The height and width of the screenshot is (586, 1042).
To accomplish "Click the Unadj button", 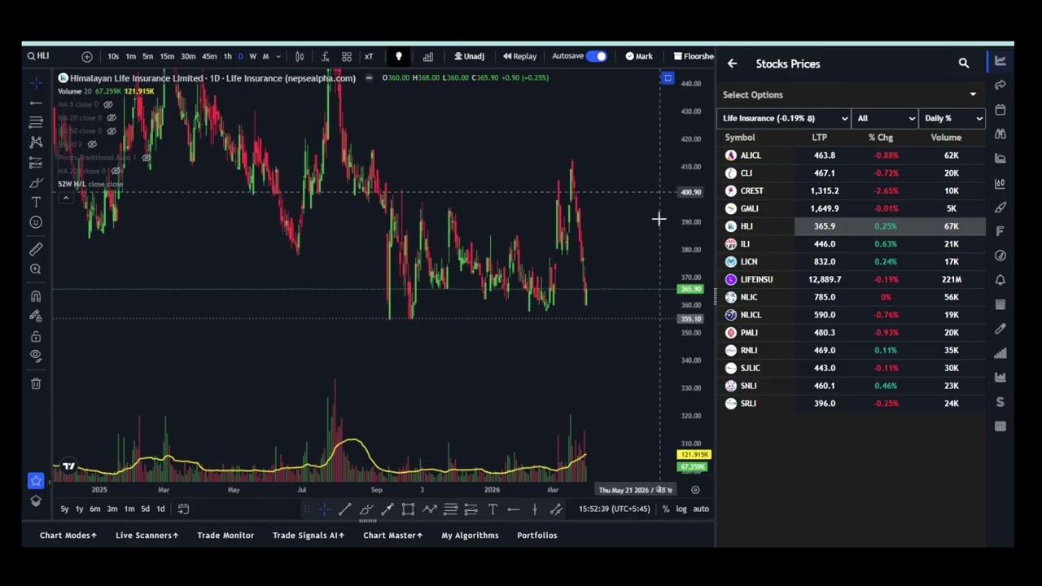I will tap(470, 56).
